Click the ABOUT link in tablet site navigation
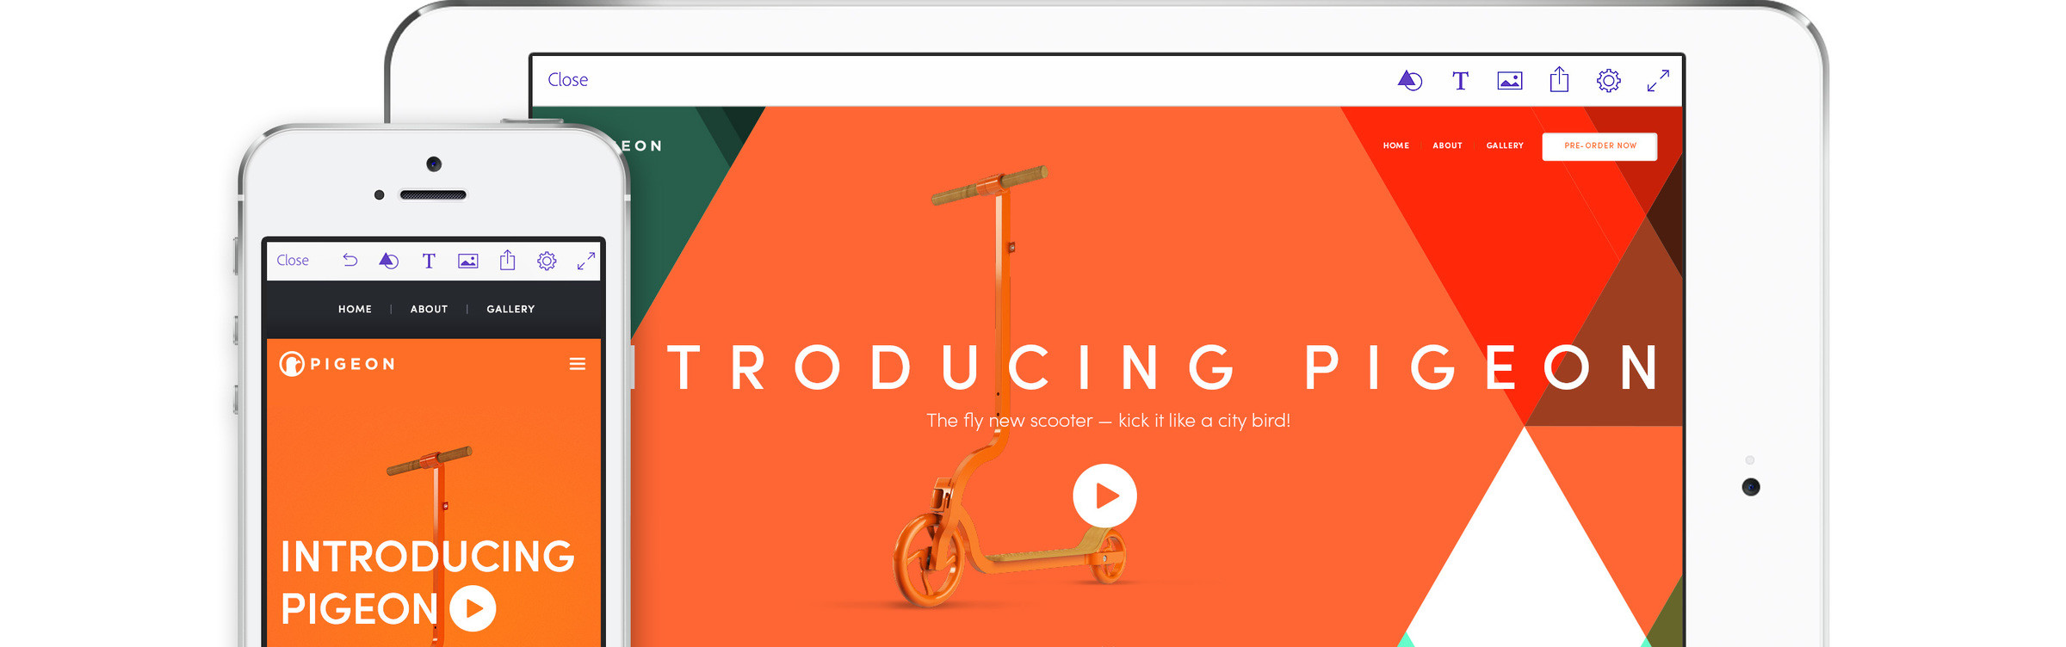The width and height of the screenshot is (2066, 647). pos(1447,145)
